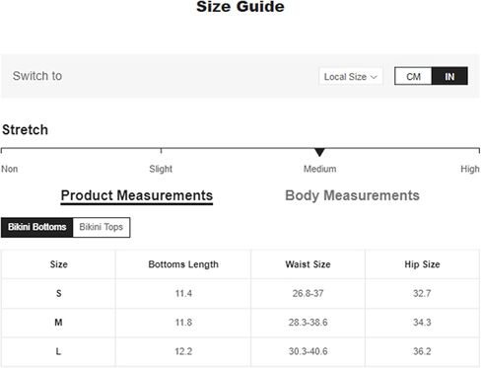Click the 11.8 bottoms length cell
The width and height of the screenshot is (481, 368).
tap(183, 323)
